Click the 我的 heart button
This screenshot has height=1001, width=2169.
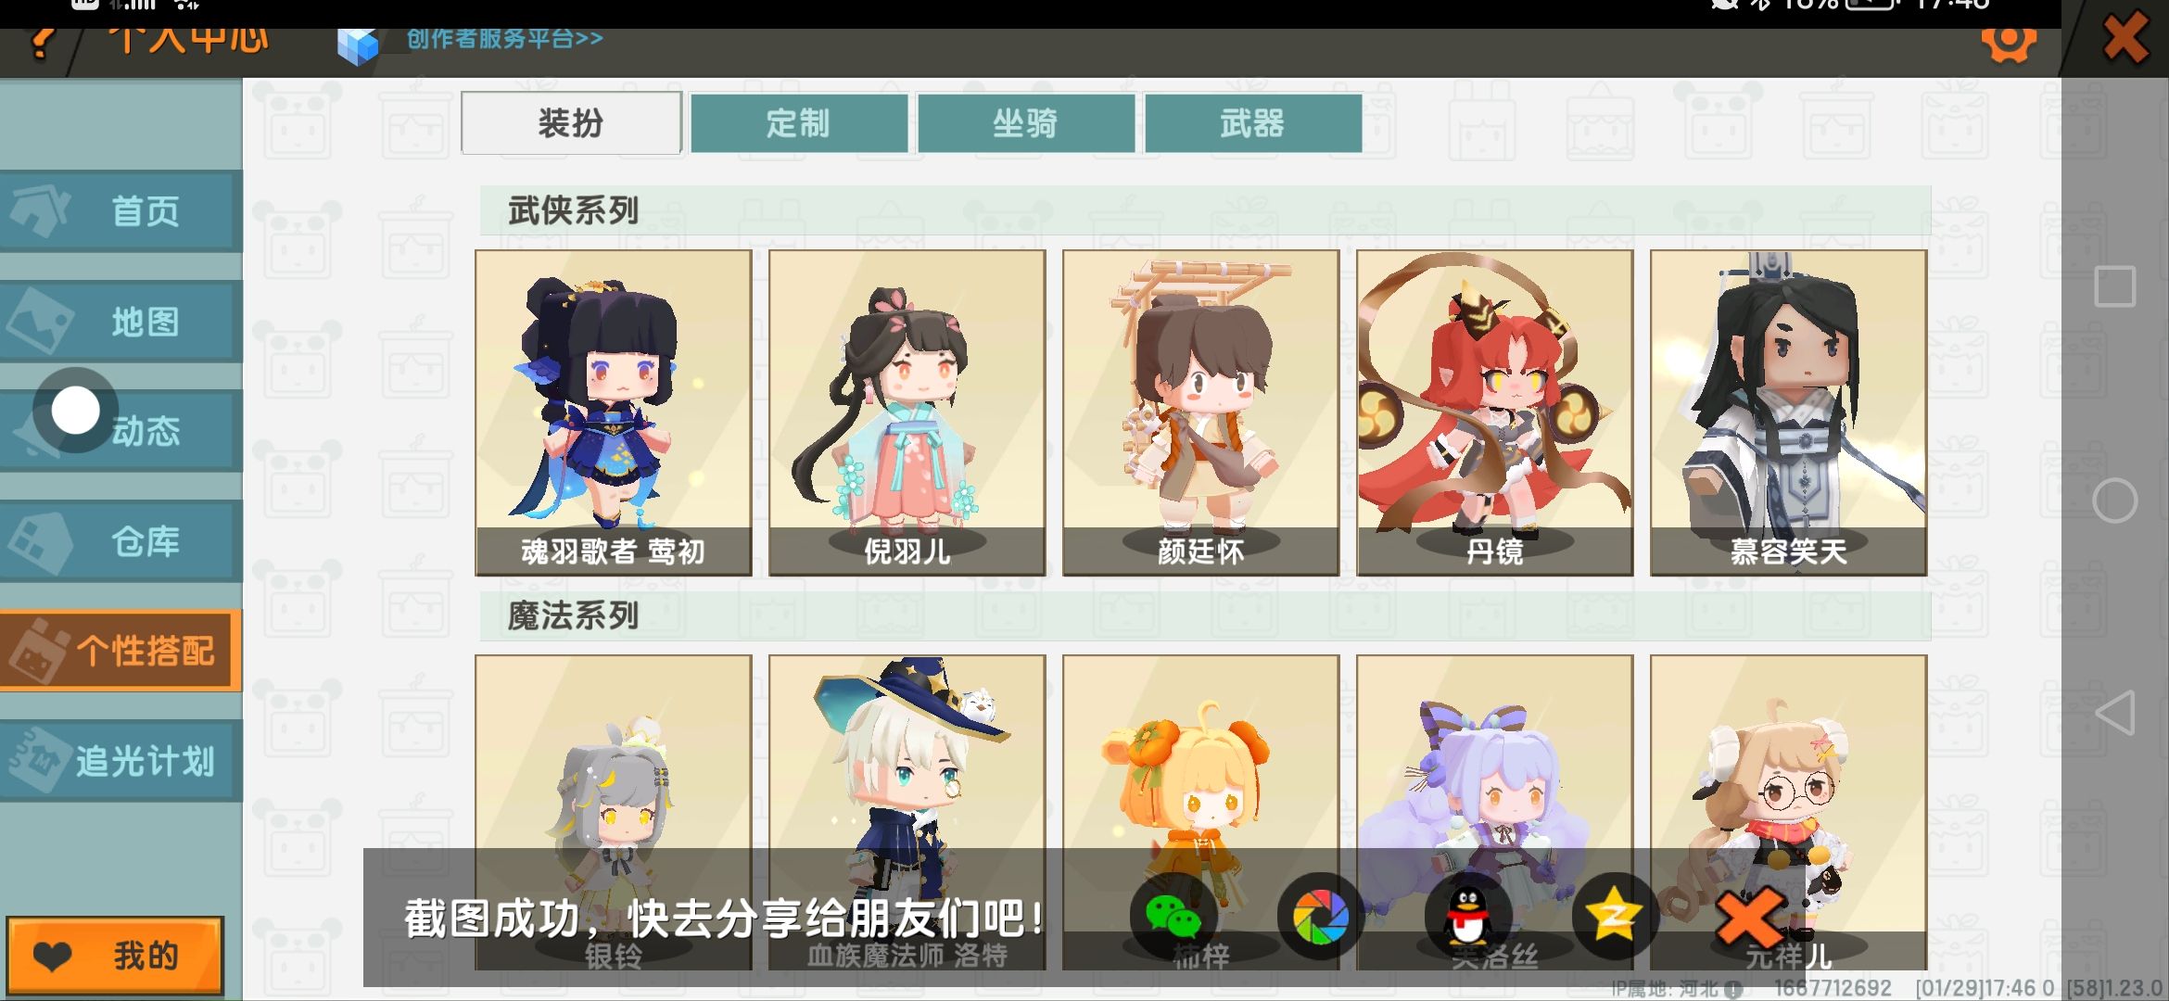click(115, 956)
